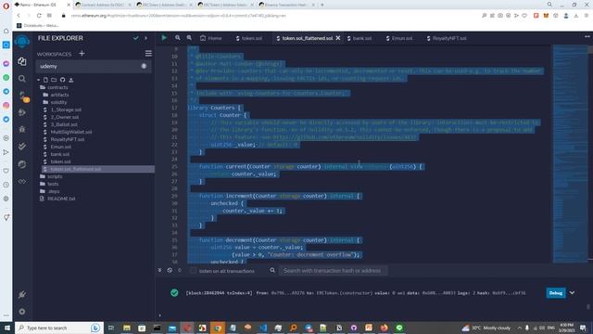Click the Windows Start button
The height and width of the screenshot is (334, 593).
tap(7, 328)
